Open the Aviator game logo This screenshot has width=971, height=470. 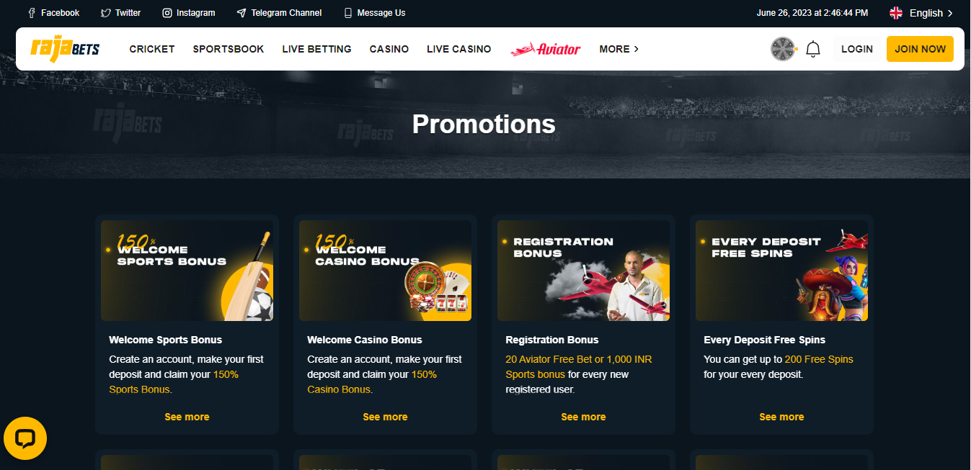coord(546,49)
